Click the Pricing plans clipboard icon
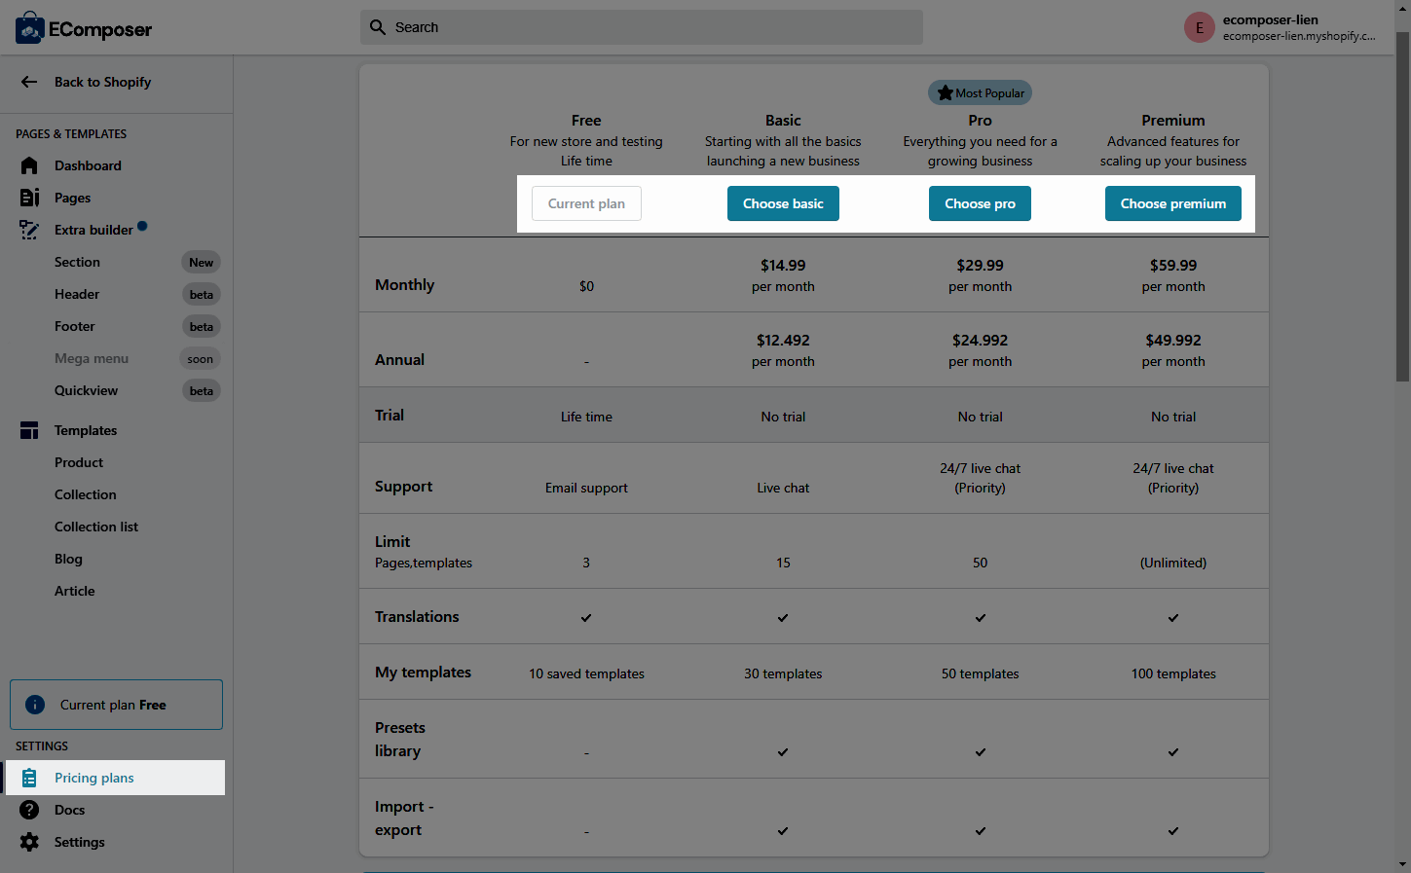The height and width of the screenshot is (873, 1411). (x=29, y=778)
